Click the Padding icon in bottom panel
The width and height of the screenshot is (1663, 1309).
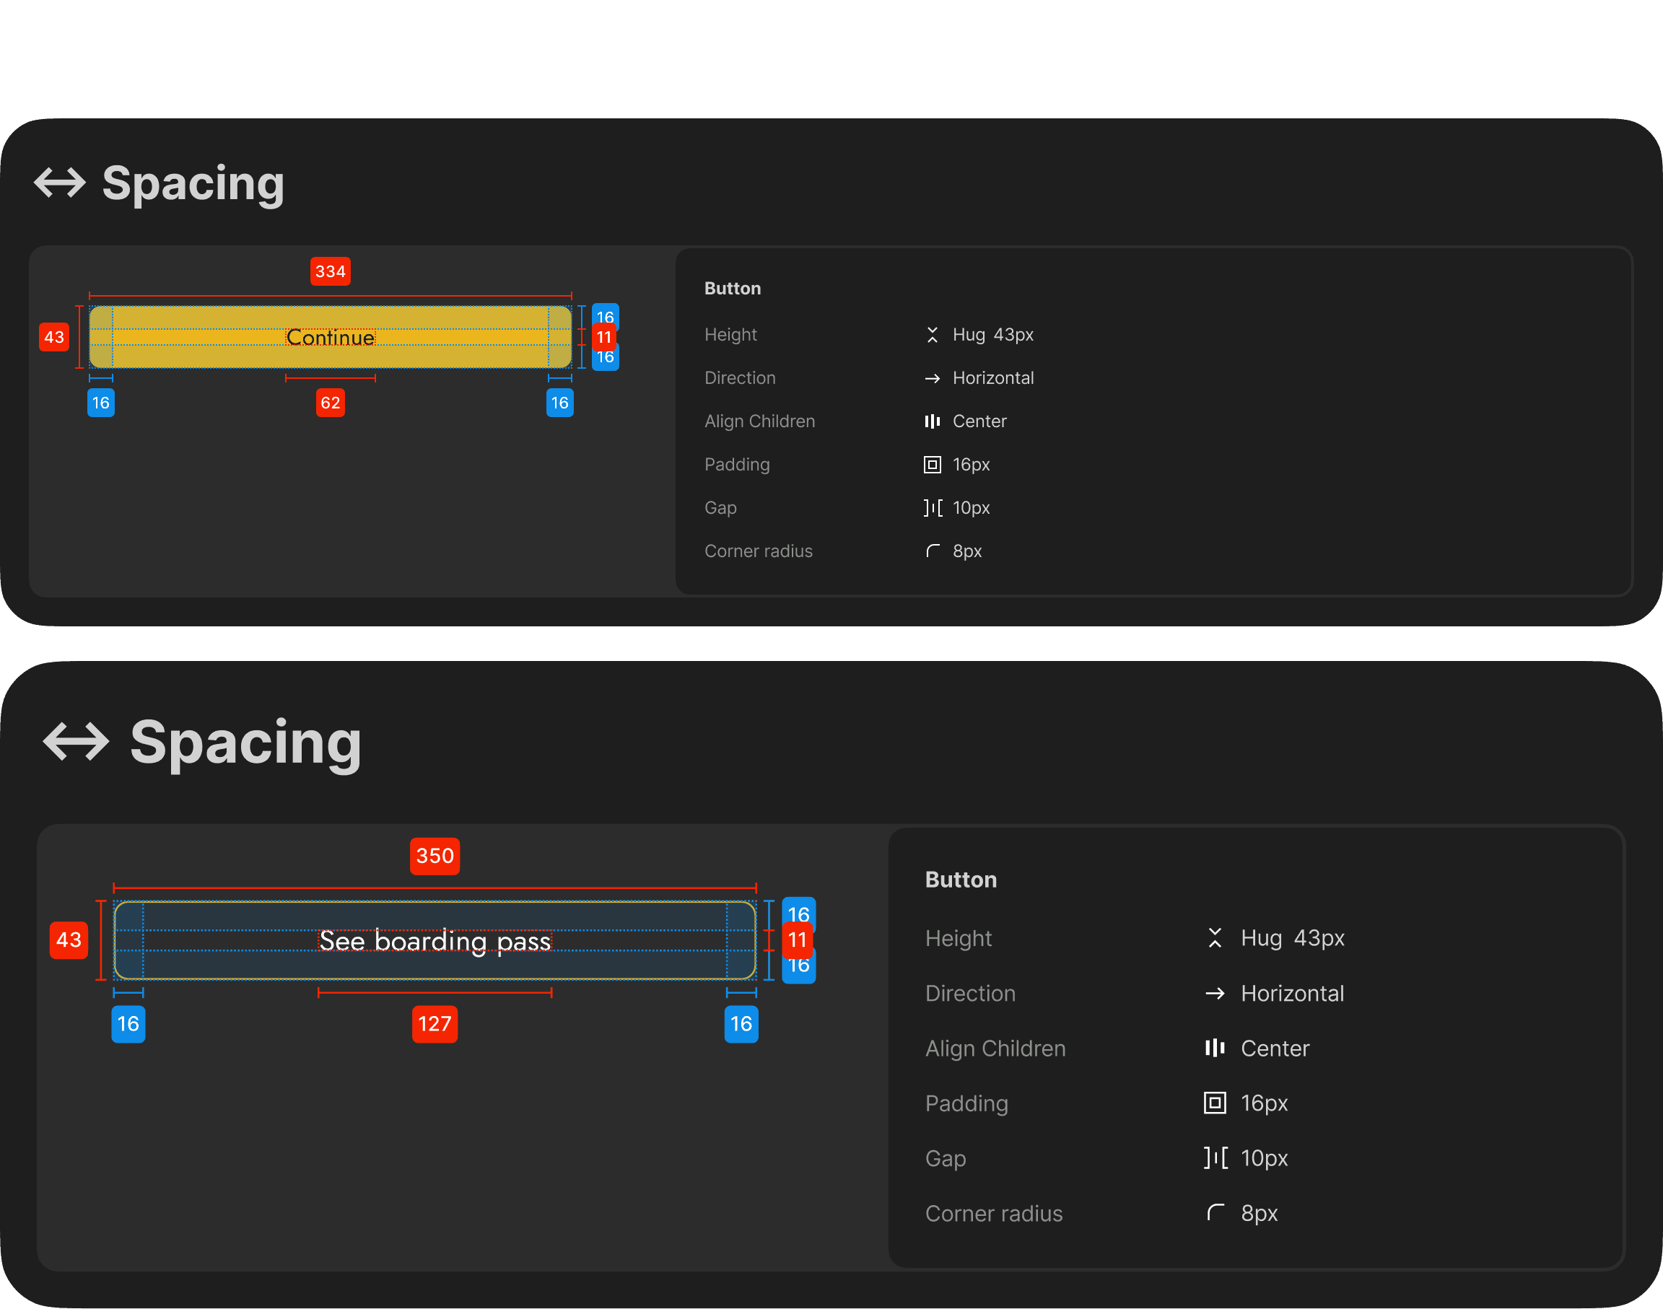(1215, 1103)
